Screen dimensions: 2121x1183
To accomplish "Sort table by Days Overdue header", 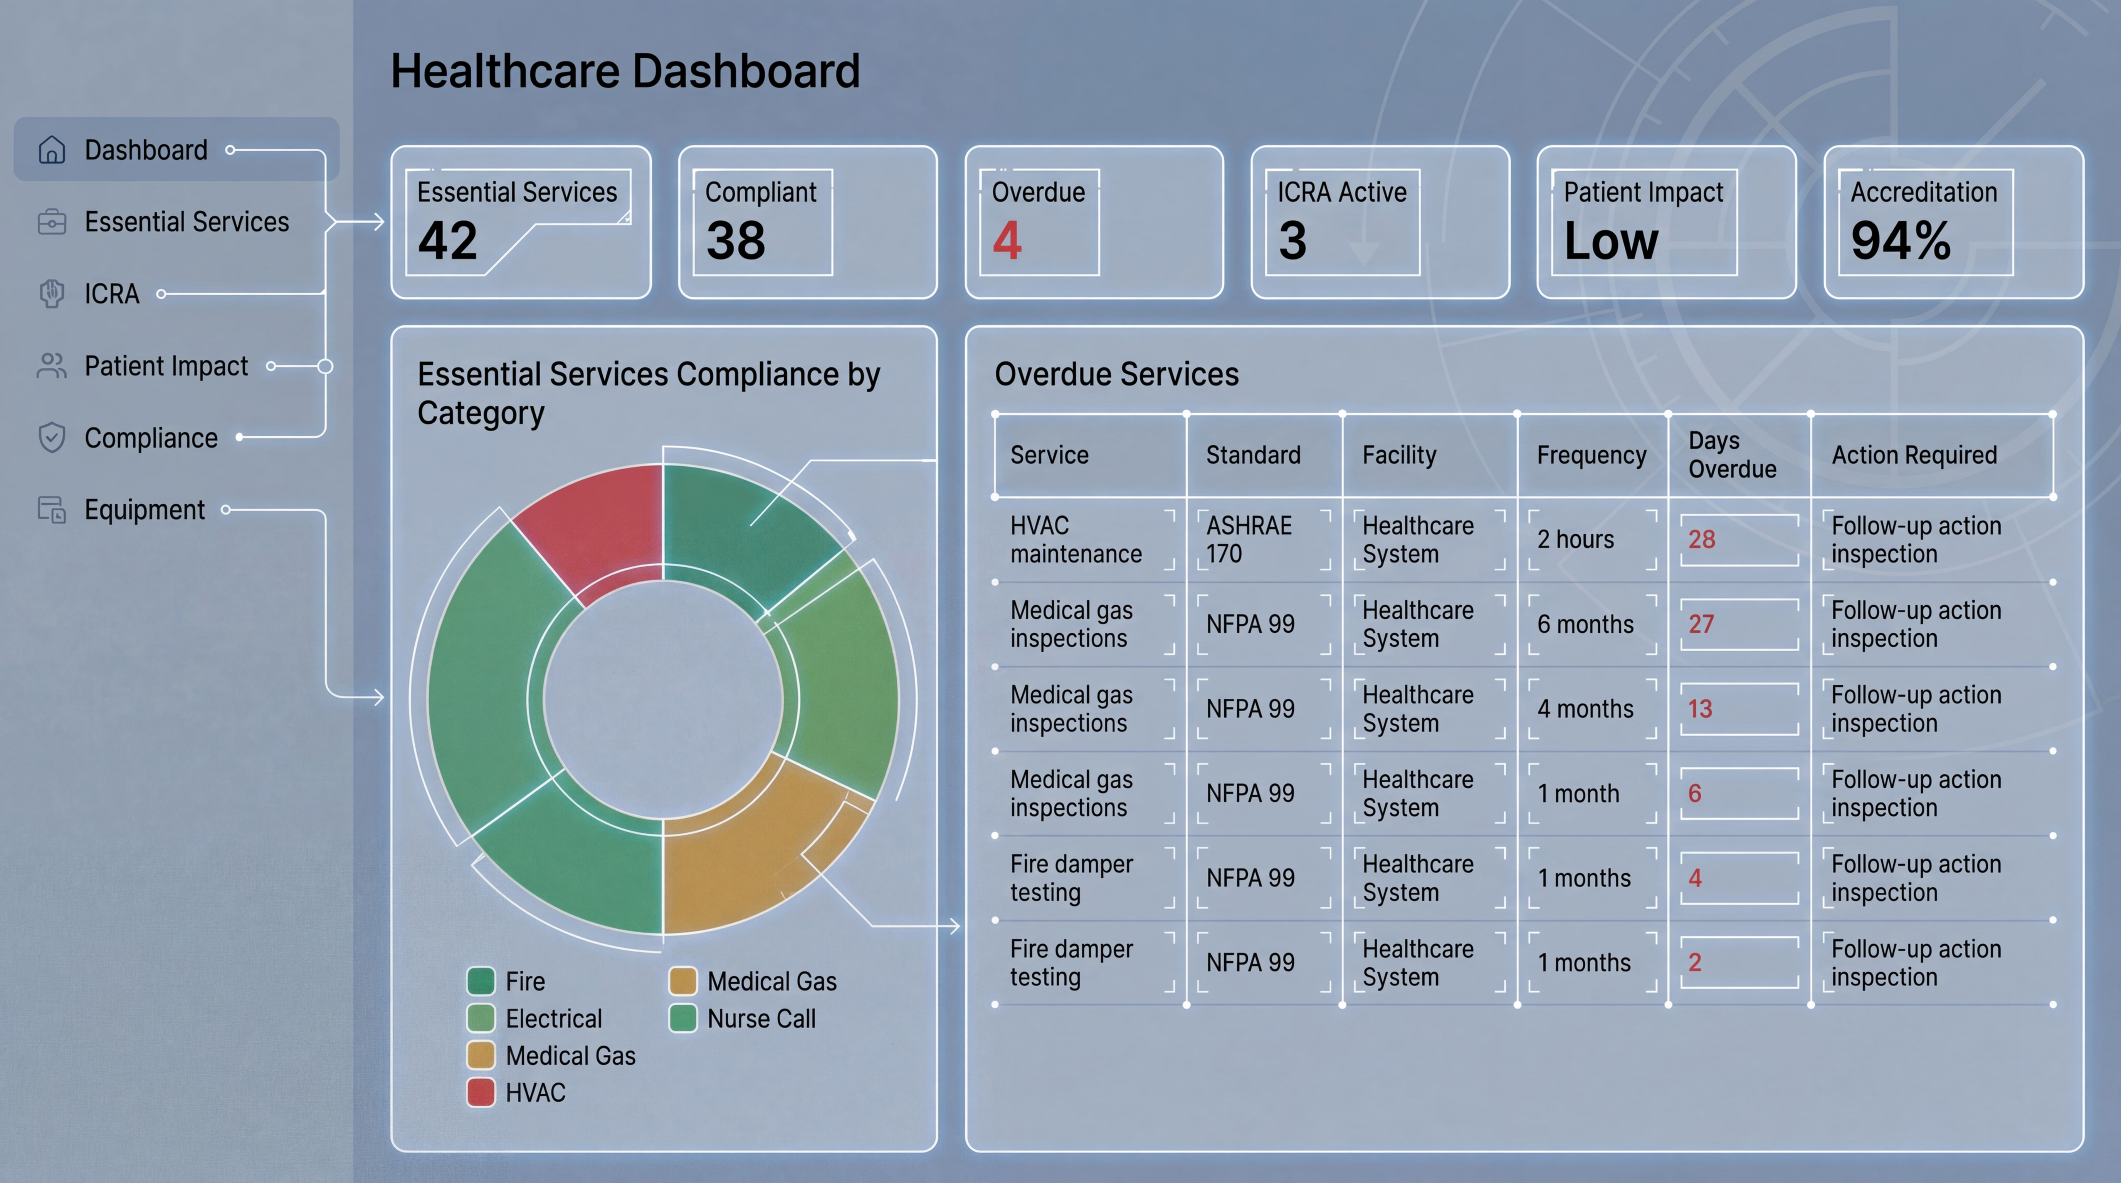I will pyautogui.click(x=1731, y=455).
